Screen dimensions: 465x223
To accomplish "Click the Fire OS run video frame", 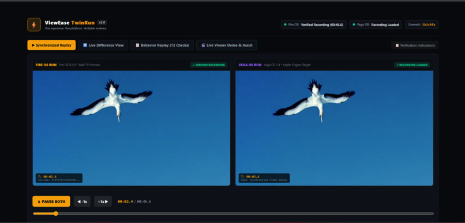I will point(132,128).
